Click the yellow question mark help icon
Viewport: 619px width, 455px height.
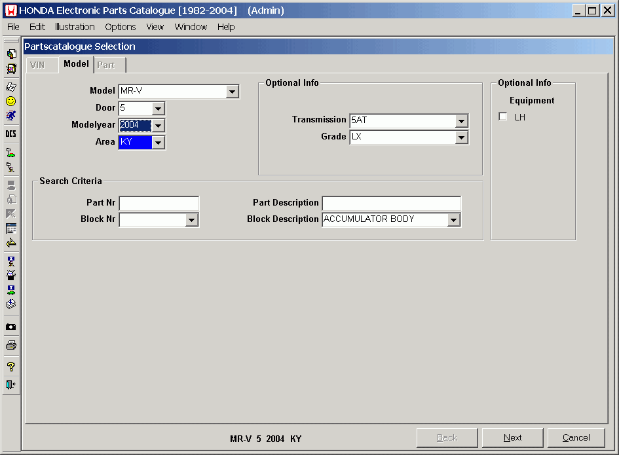click(11, 367)
